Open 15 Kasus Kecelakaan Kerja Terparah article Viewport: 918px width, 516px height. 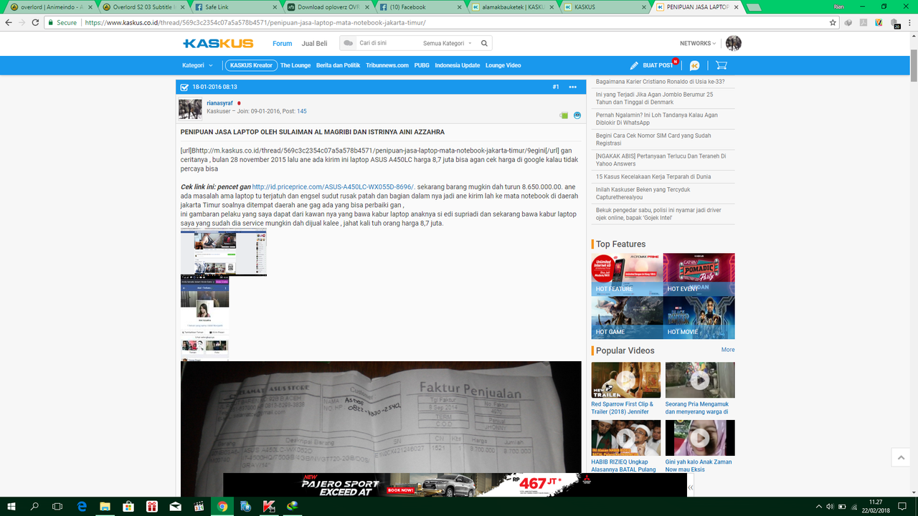point(653,176)
